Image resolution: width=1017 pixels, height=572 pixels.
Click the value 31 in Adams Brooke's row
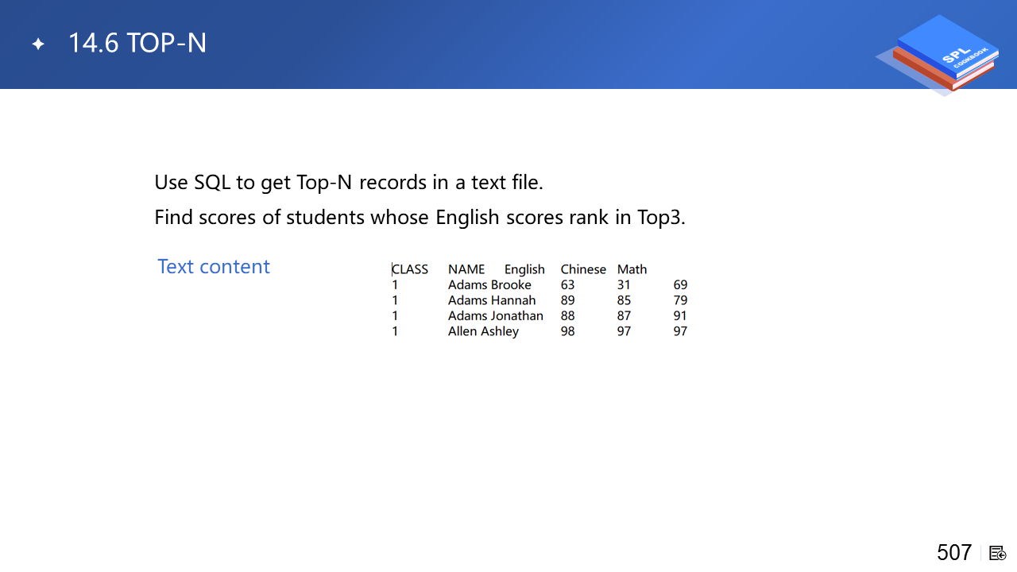point(624,284)
